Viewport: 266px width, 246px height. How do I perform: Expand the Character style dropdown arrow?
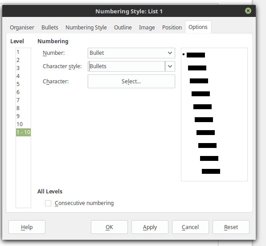(170, 66)
